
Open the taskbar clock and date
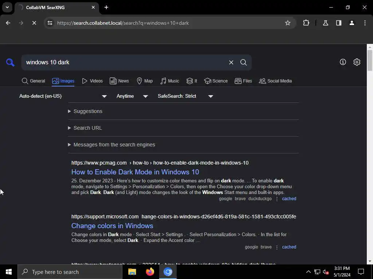342,272
